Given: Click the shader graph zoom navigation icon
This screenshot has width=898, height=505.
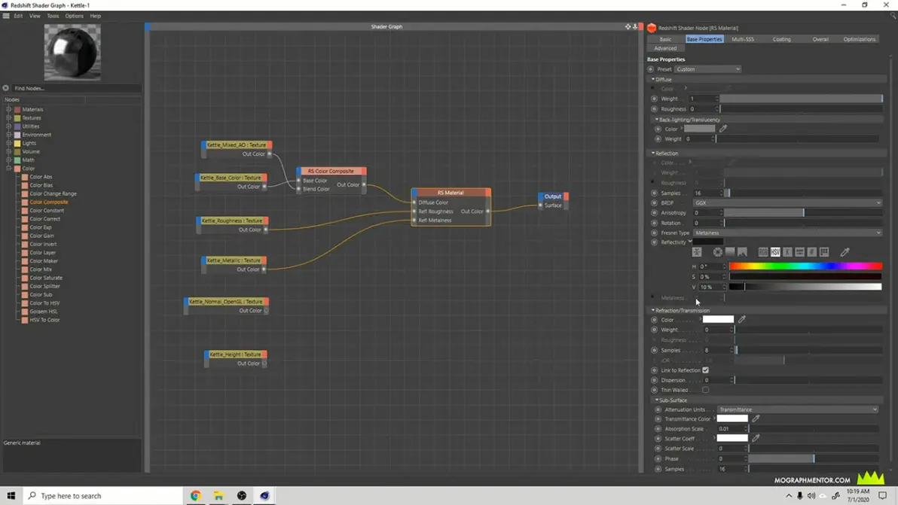Looking at the screenshot, I should pyautogui.click(x=634, y=26).
